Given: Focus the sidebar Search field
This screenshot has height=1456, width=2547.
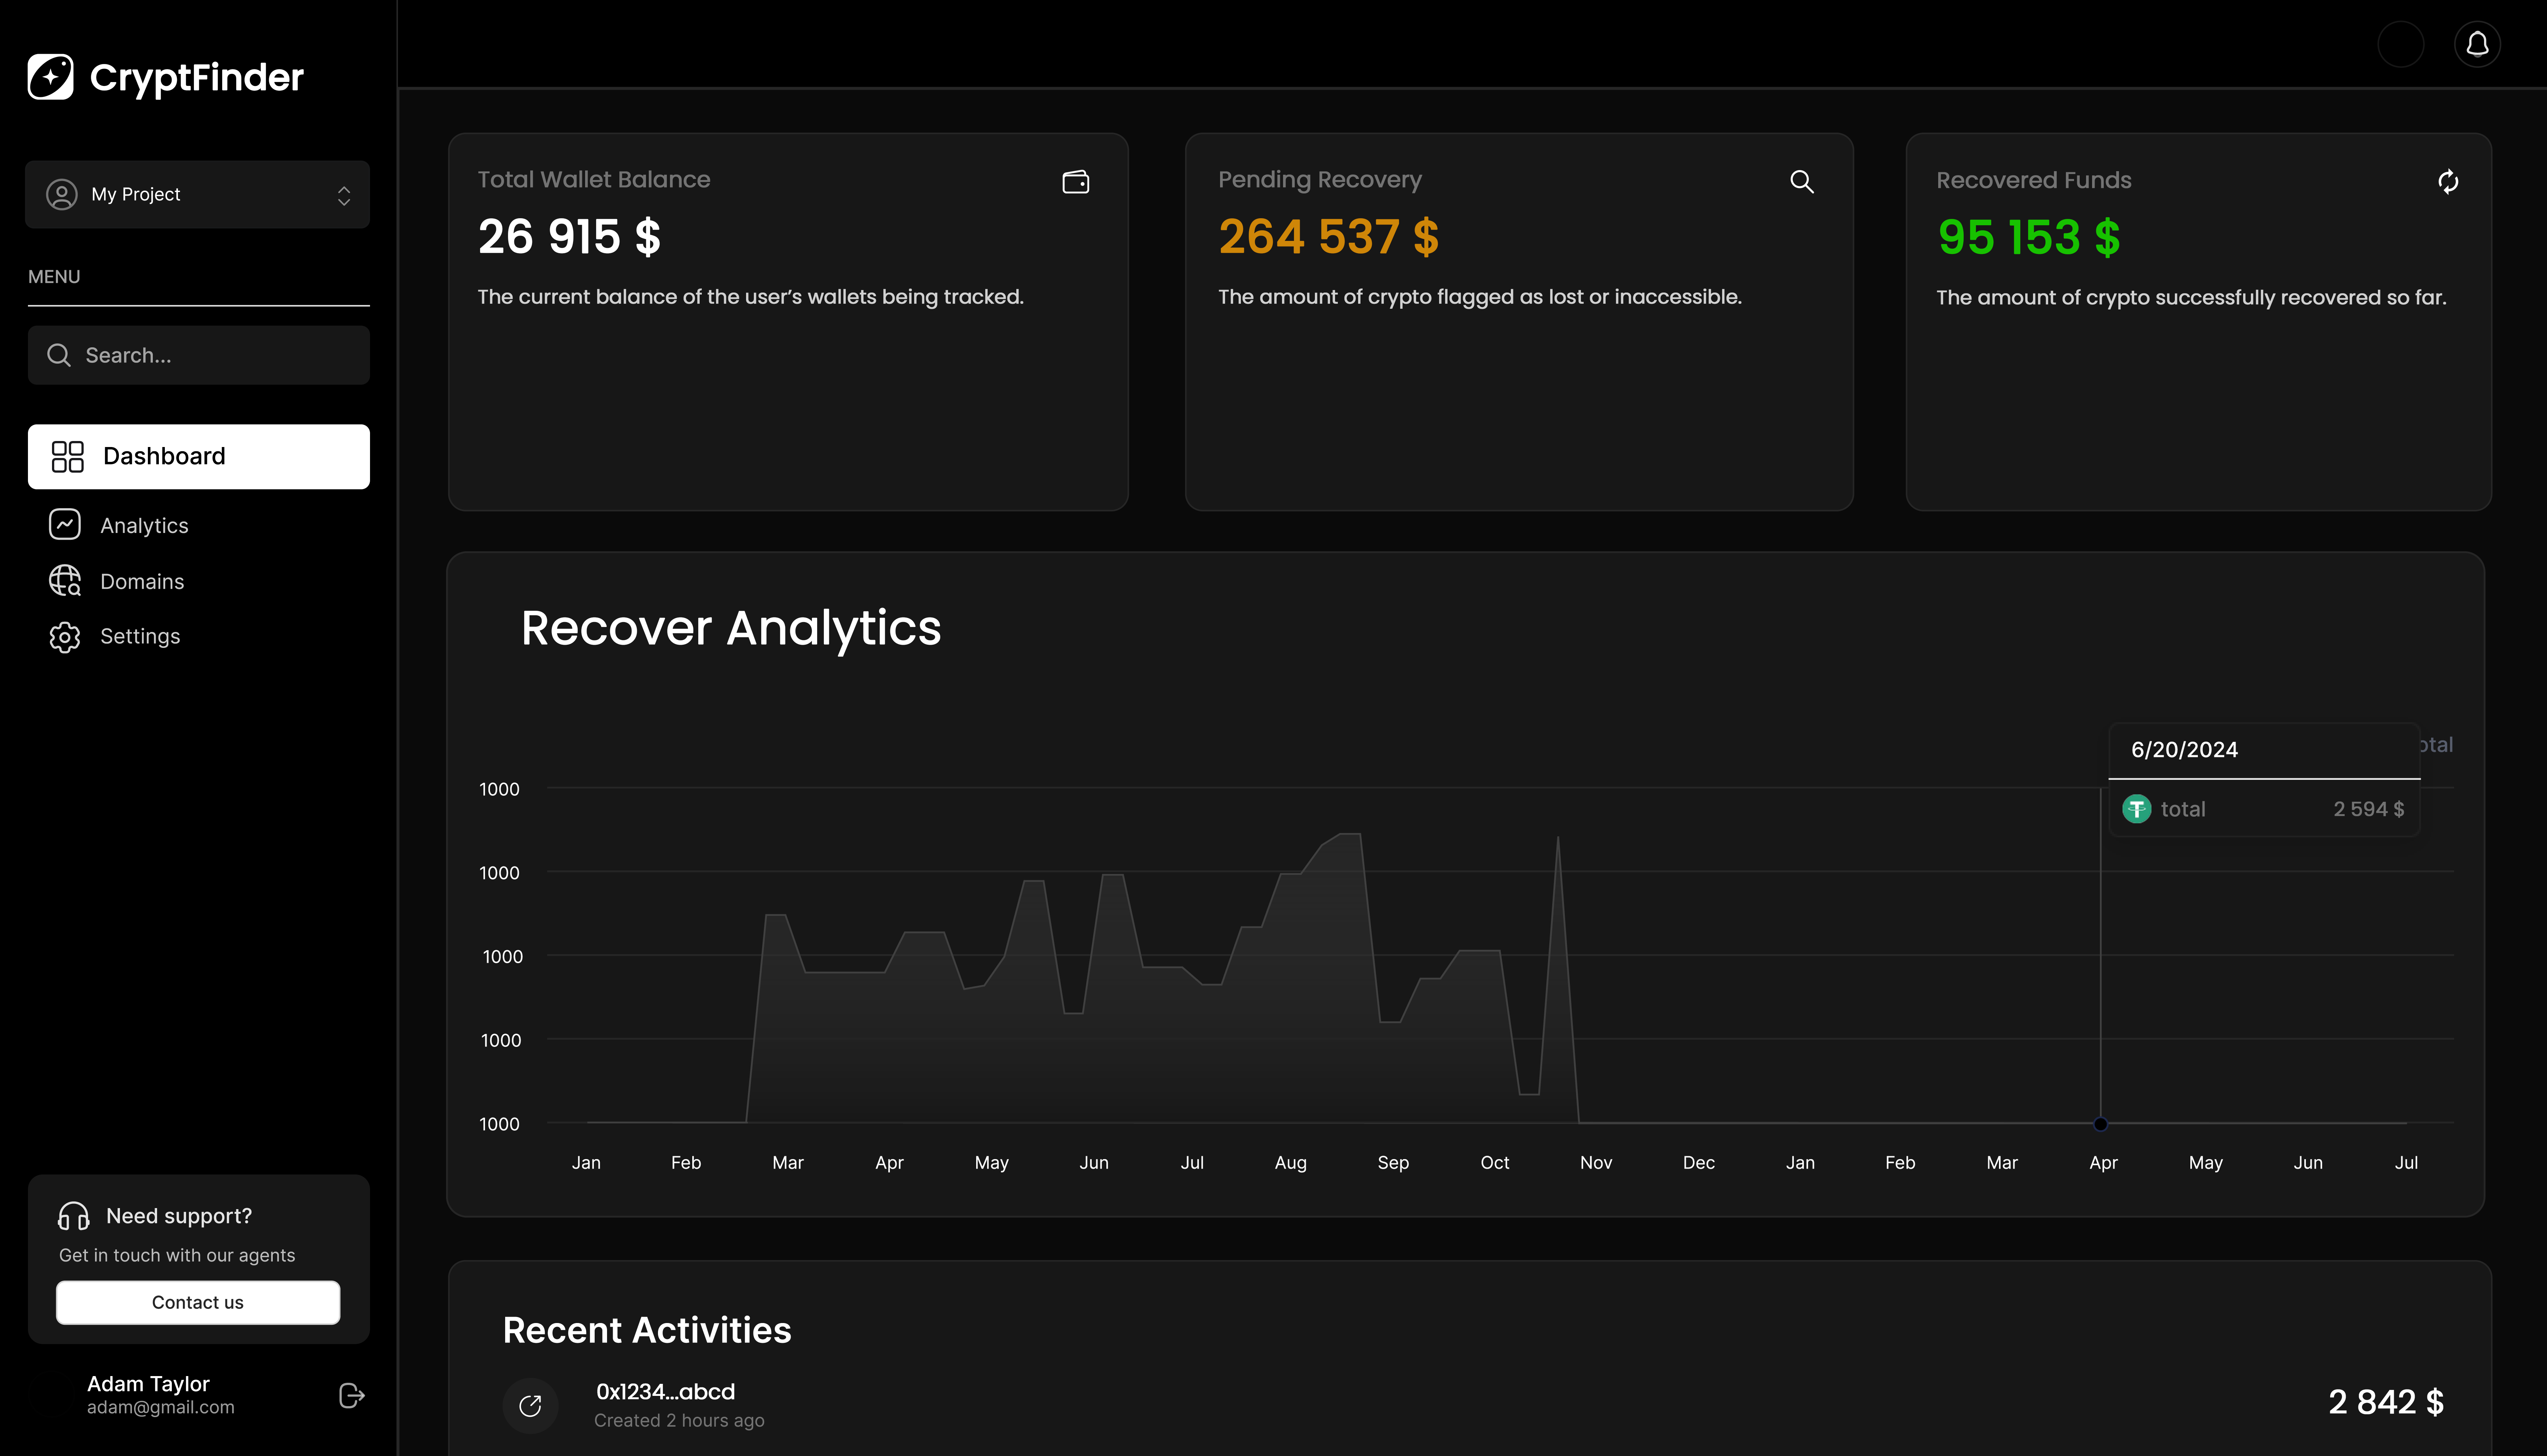Looking at the screenshot, I should 199,355.
